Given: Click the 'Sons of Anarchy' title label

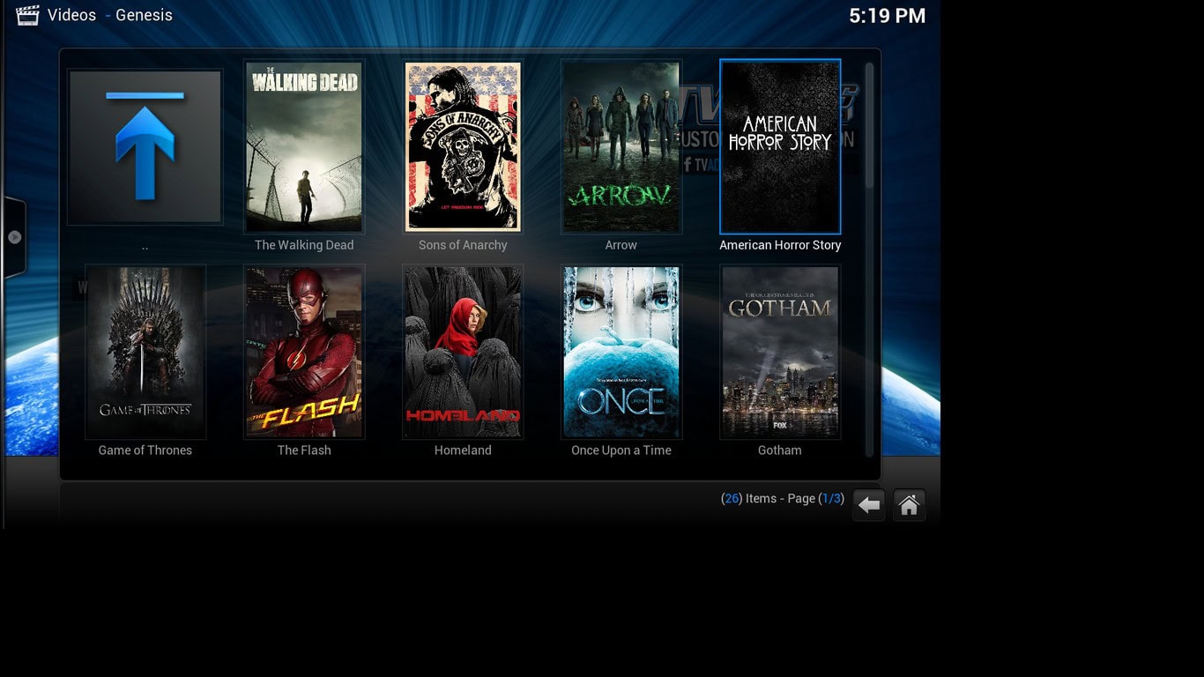Looking at the screenshot, I should tap(463, 245).
